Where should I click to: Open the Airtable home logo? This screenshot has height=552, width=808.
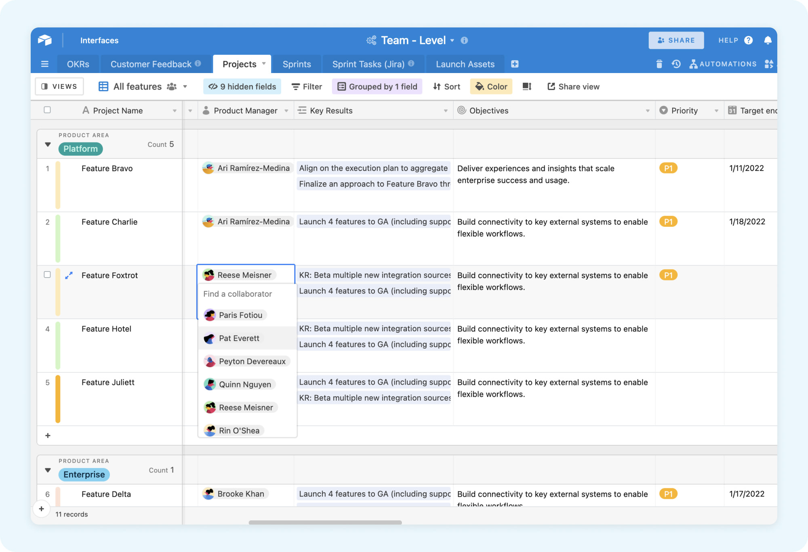[x=45, y=40]
